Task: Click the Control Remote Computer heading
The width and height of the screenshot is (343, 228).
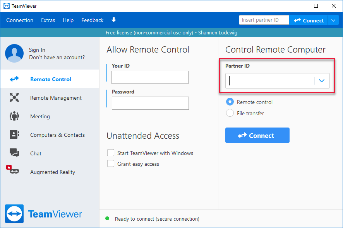Action: click(275, 50)
